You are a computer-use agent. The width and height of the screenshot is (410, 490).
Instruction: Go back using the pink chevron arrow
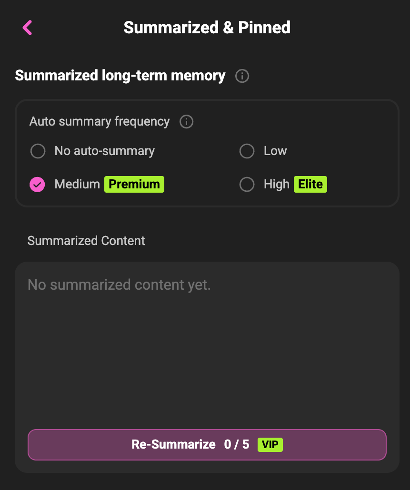[x=28, y=28]
